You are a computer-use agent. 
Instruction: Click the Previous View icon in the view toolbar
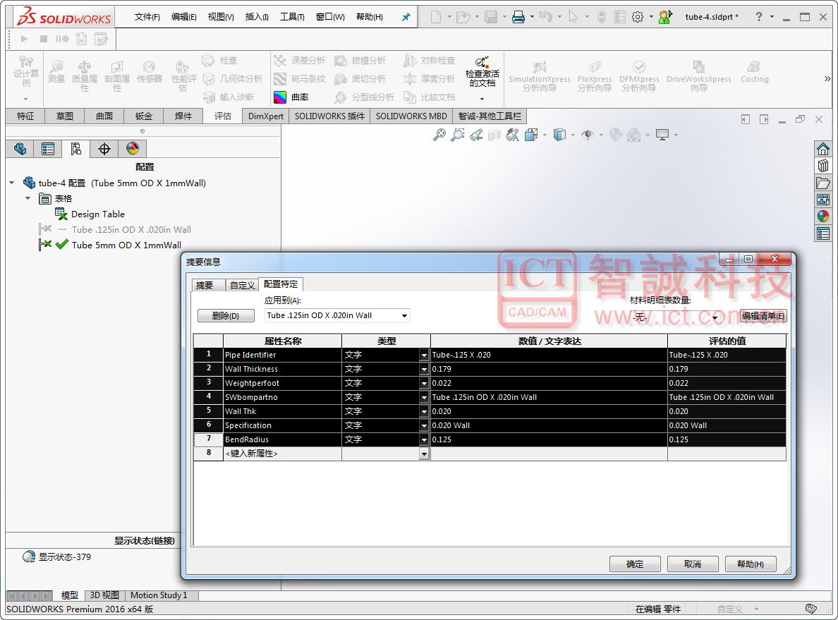coord(476,135)
